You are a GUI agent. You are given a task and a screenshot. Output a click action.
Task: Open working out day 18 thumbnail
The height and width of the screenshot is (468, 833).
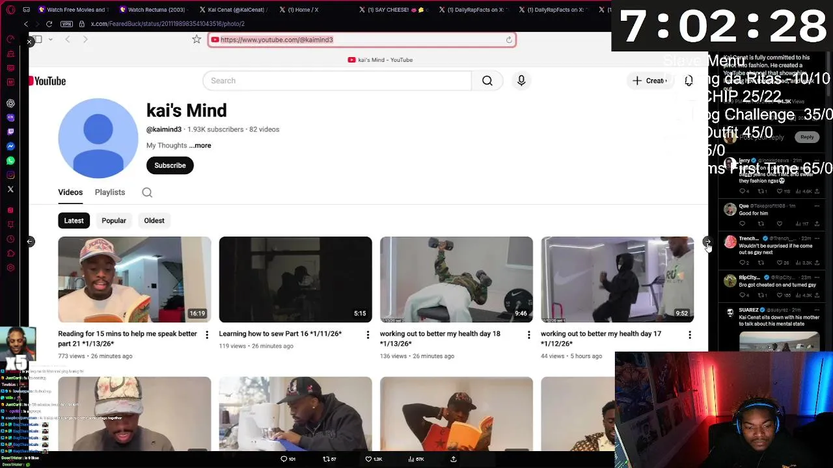pos(456,279)
